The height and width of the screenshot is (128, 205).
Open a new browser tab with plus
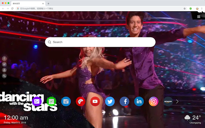pos(48,3)
